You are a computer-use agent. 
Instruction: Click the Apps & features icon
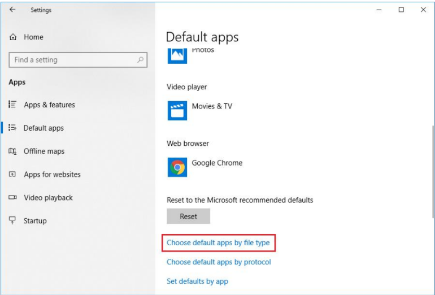click(x=12, y=105)
